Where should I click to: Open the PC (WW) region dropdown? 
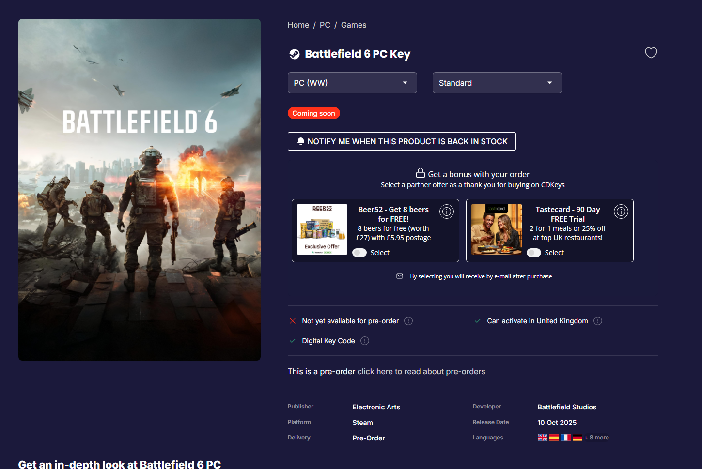352,83
